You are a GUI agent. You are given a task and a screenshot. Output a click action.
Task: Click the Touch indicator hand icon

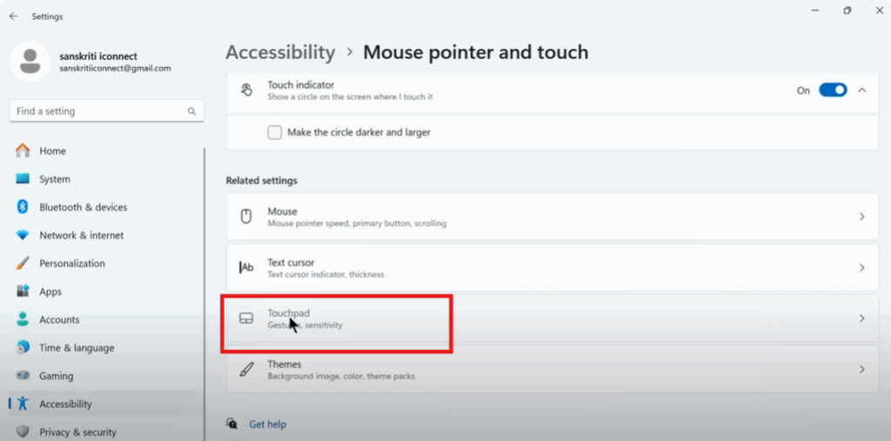click(x=246, y=90)
